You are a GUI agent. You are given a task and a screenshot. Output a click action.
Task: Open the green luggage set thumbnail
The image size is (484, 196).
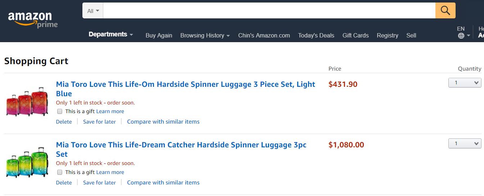27,162
